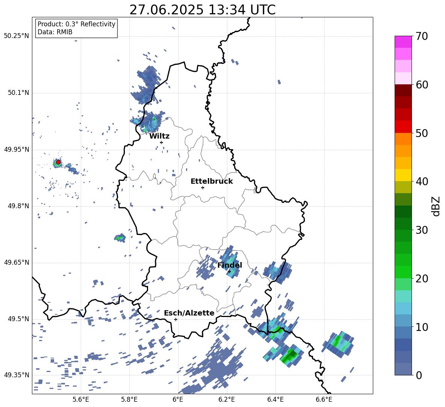Select the Ettelbruck city label
Image resolution: width=445 pixels, height=407 pixels.
click(x=212, y=181)
